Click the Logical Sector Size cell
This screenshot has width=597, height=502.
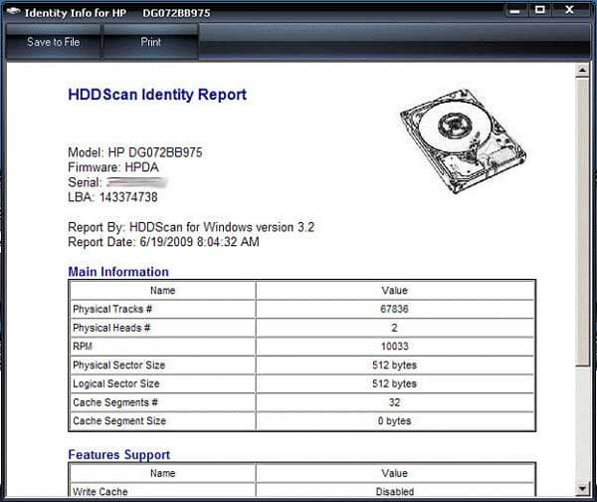coord(162,383)
